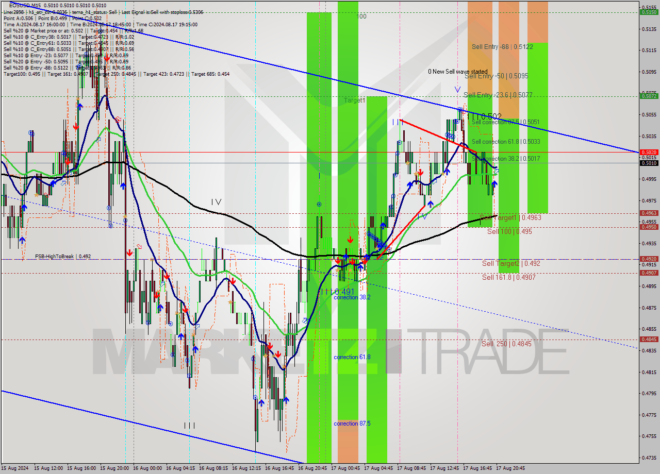Click the 'Target100: 0.495' summary line
The height and width of the screenshot is (474, 660).
117,74
